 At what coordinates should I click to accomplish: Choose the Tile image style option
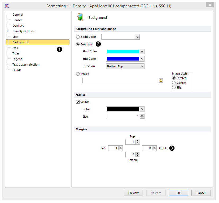174,87
